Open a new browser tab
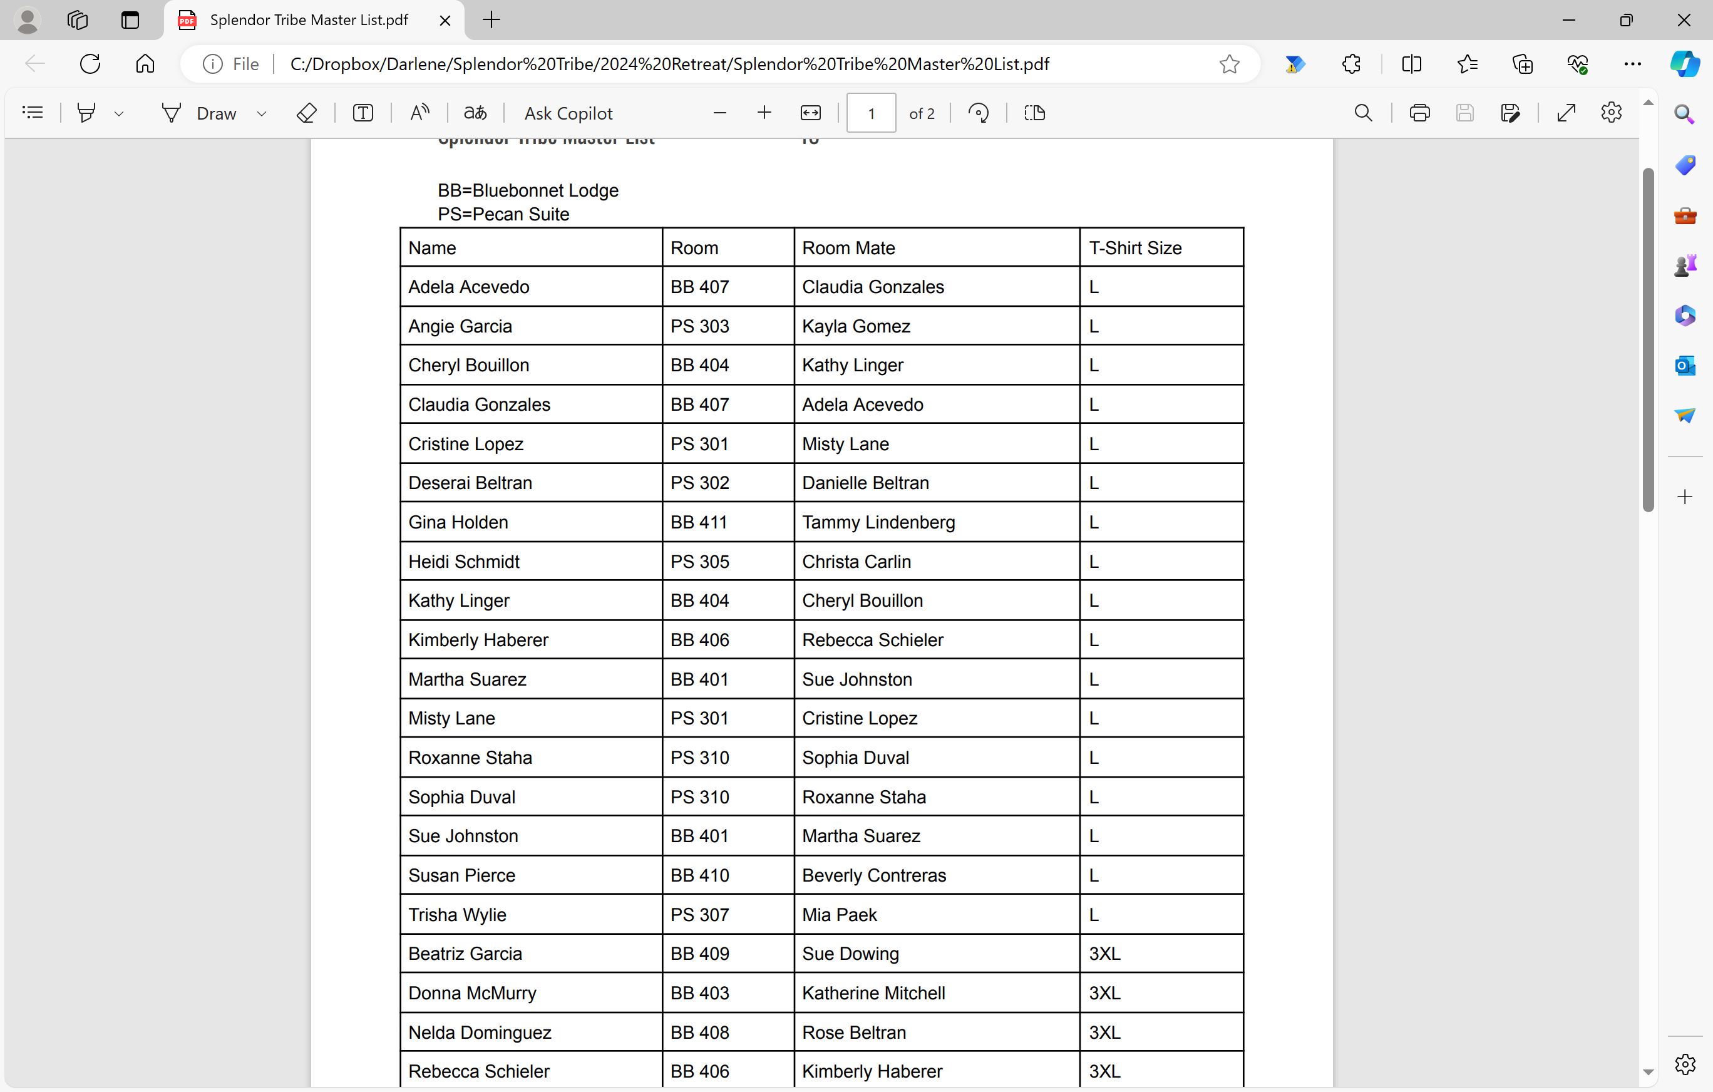 [x=491, y=20]
